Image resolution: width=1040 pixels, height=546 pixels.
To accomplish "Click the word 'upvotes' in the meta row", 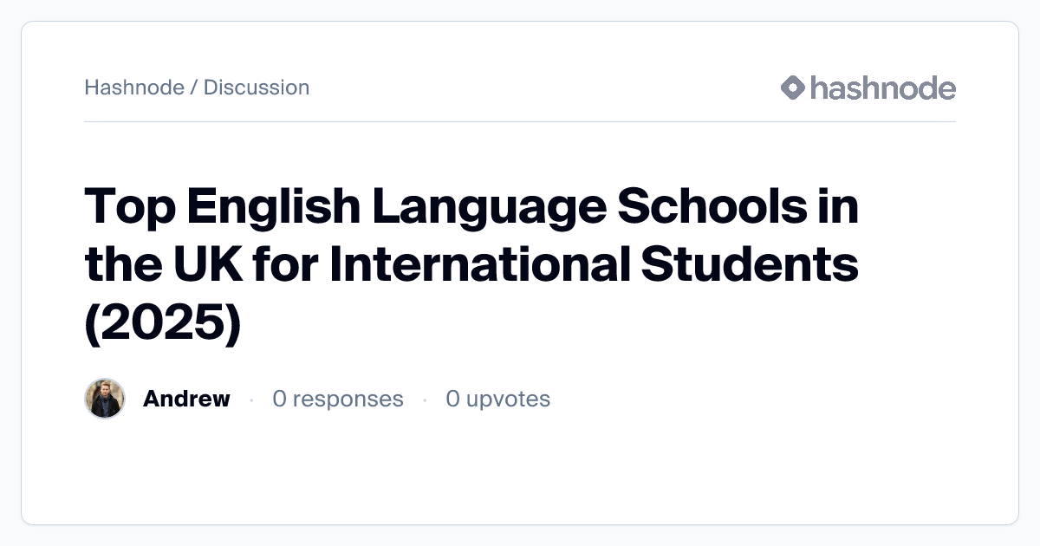I will tap(508, 399).
